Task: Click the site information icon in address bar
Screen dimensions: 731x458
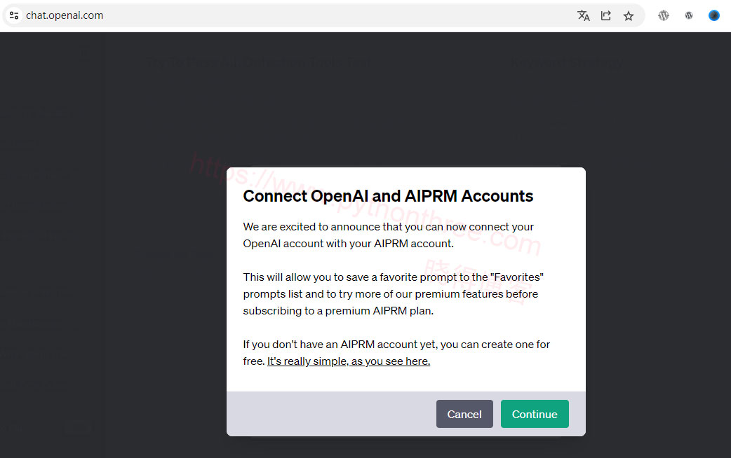Action: pos(14,15)
